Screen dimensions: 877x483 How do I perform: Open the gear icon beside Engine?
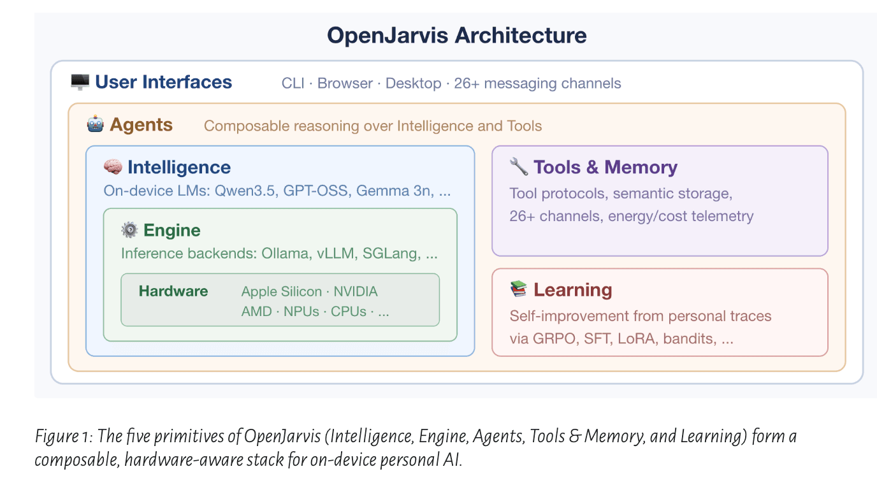pyautogui.click(x=128, y=230)
